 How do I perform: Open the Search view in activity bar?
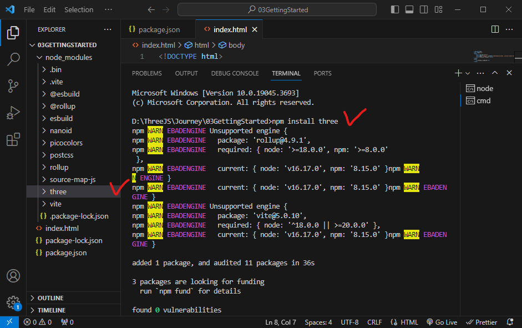pos(13,59)
